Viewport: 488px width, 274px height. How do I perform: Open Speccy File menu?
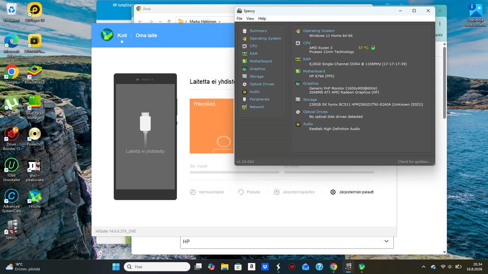(x=239, y=19)
